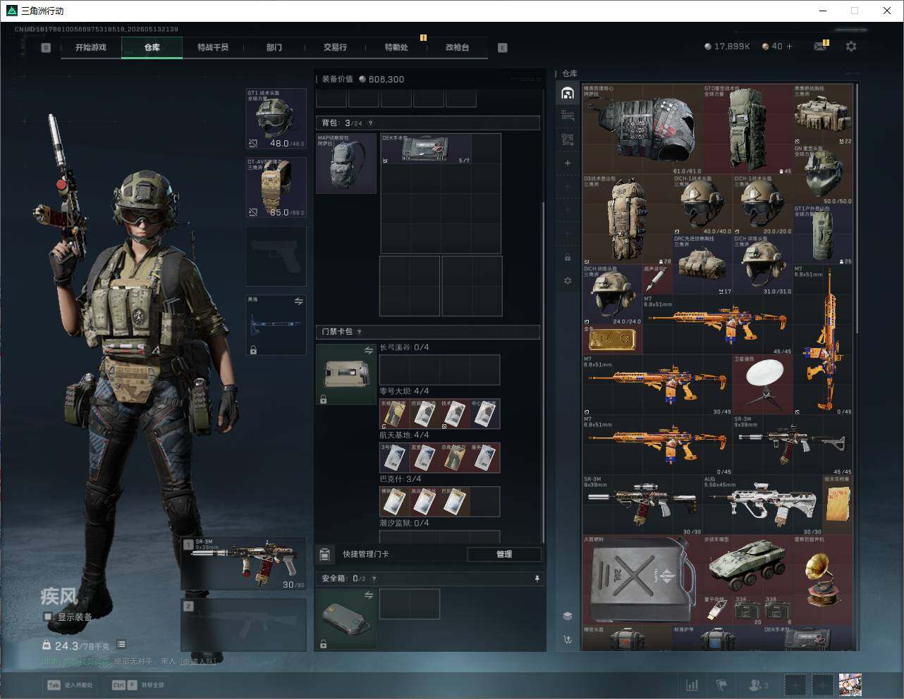Select the fuel jerrycan item in warehouse
This screenshot has height=699, width=904.
[x=642, y=580]
